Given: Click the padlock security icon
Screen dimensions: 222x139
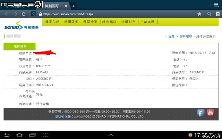Looking at the screenshot, I should point(40,14).
